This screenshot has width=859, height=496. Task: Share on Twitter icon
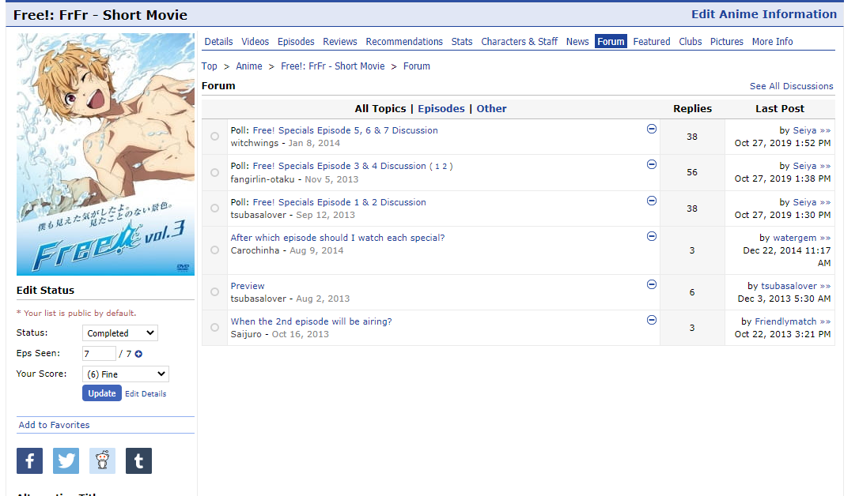click(x=66, y=460)
